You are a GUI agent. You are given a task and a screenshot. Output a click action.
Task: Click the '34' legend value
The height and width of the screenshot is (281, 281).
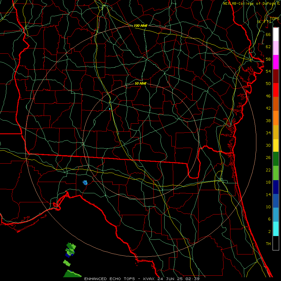[x=268, y=133]
